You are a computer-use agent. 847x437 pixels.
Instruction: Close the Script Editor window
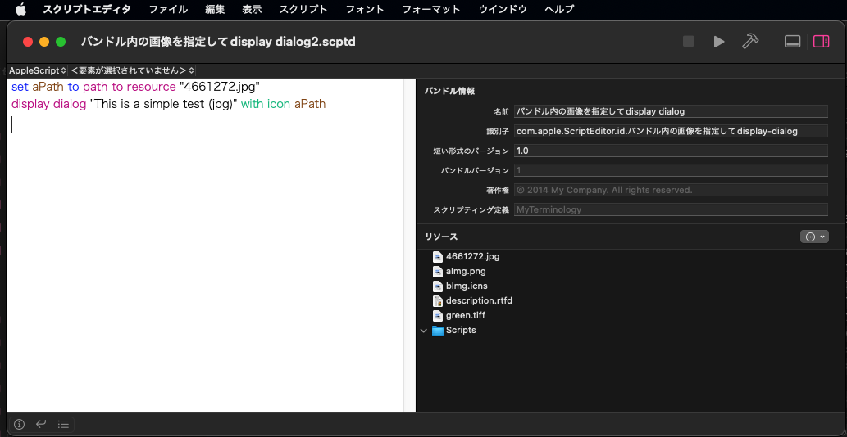tap(28, 42)
